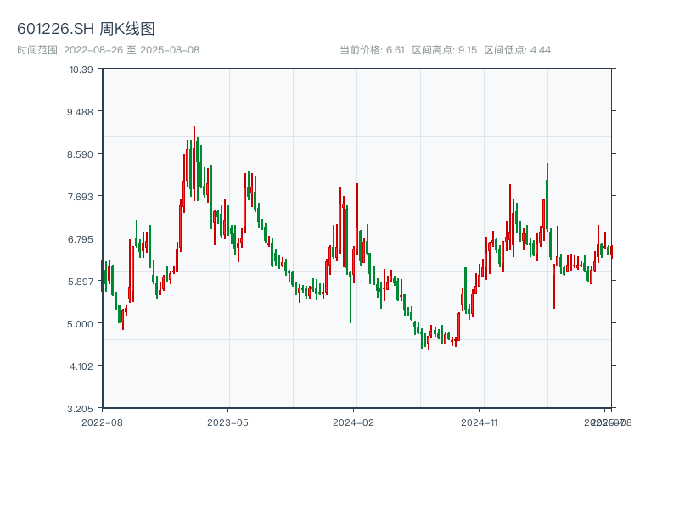The height and width of the screenshot is (509, 679).
Task: Click the tall green candle peaking near 8.4
Action: click(547, 198)
